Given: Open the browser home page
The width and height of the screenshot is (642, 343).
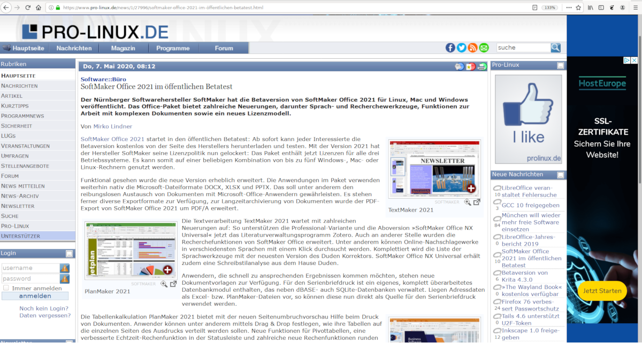Looking at the screenshot, I should coord(39,7).
